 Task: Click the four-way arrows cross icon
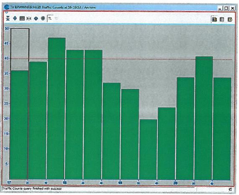(43, 18)
